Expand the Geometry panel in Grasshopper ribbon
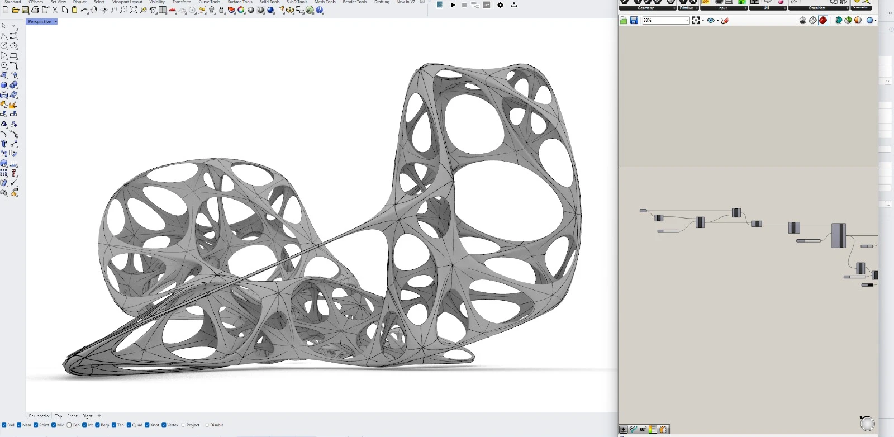This screenshot has width=894, height=437. (x=674, y=8)
